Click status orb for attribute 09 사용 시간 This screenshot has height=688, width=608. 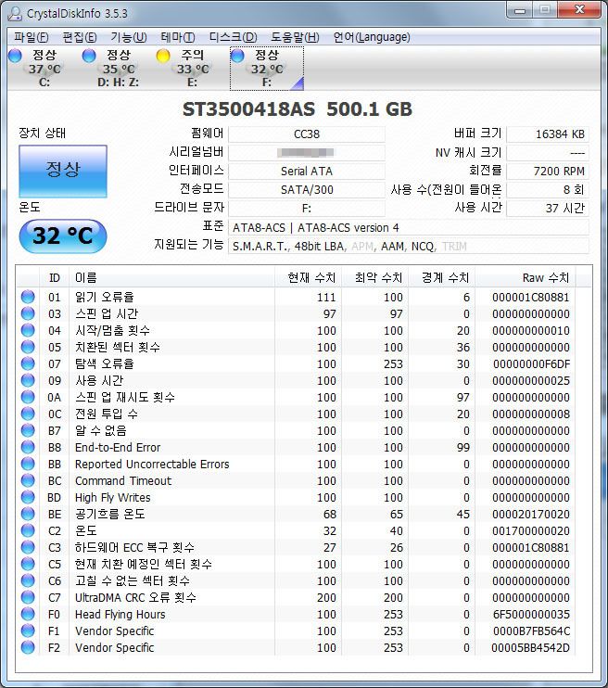coord(28,380)
